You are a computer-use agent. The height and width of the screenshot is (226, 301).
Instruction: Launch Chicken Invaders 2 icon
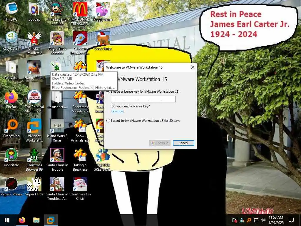(x=34, y=43)
